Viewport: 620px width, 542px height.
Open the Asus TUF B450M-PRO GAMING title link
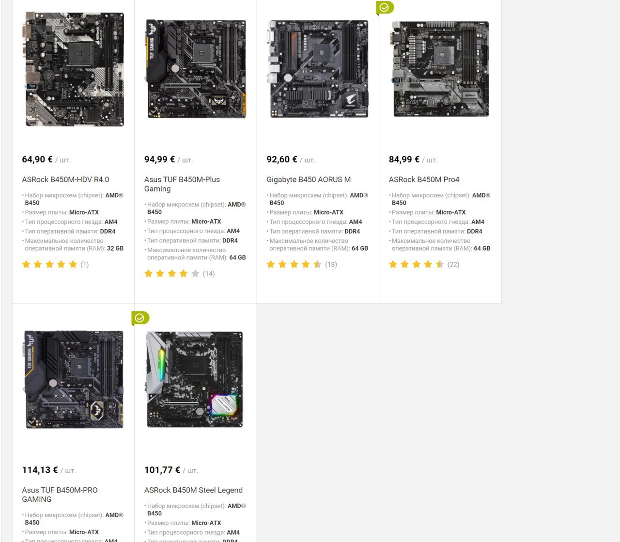60,494
